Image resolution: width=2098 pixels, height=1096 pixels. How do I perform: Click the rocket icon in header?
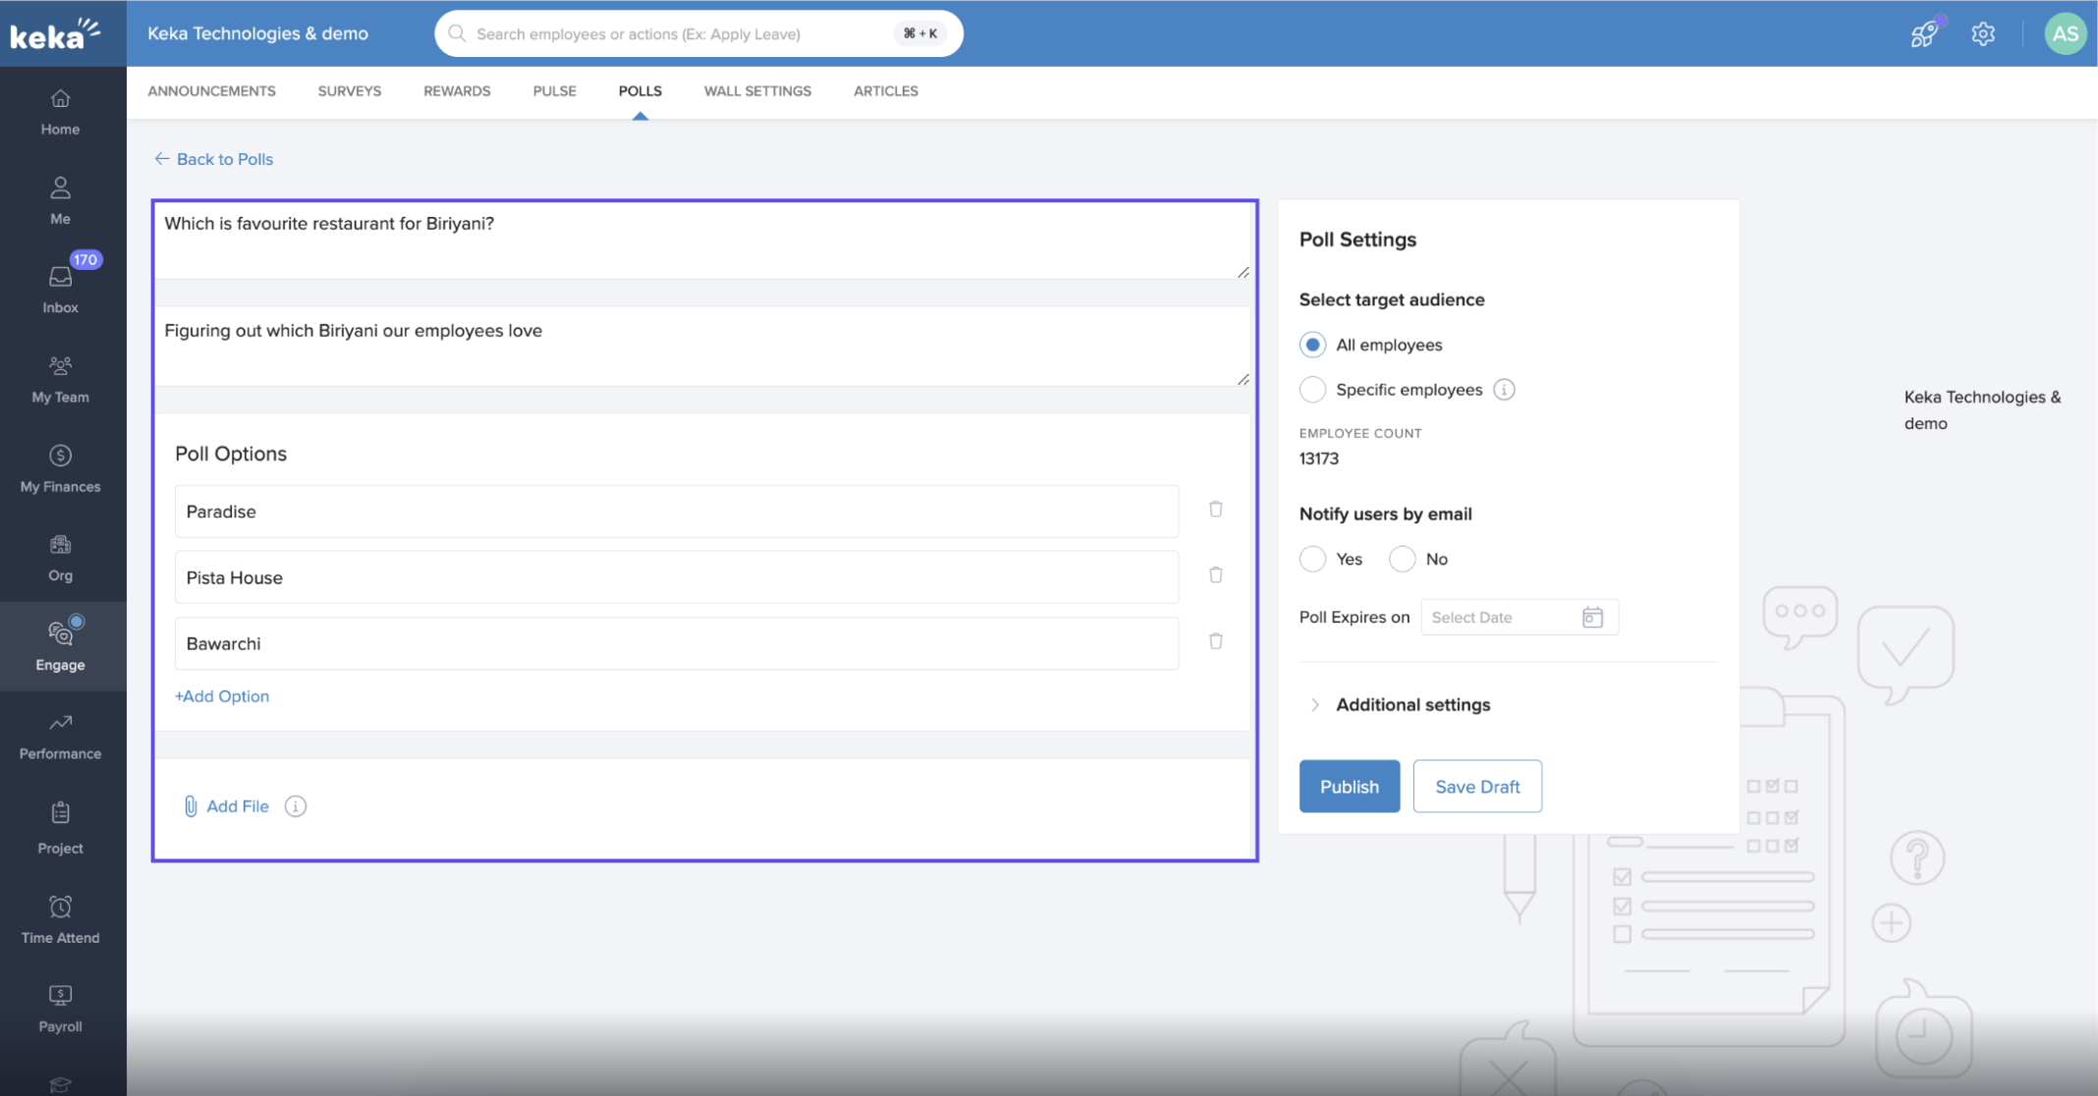1923,33
